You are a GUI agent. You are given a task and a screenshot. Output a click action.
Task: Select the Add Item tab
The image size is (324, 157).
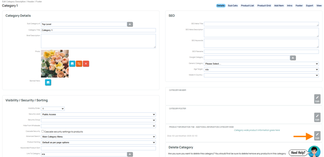point(279,6)
